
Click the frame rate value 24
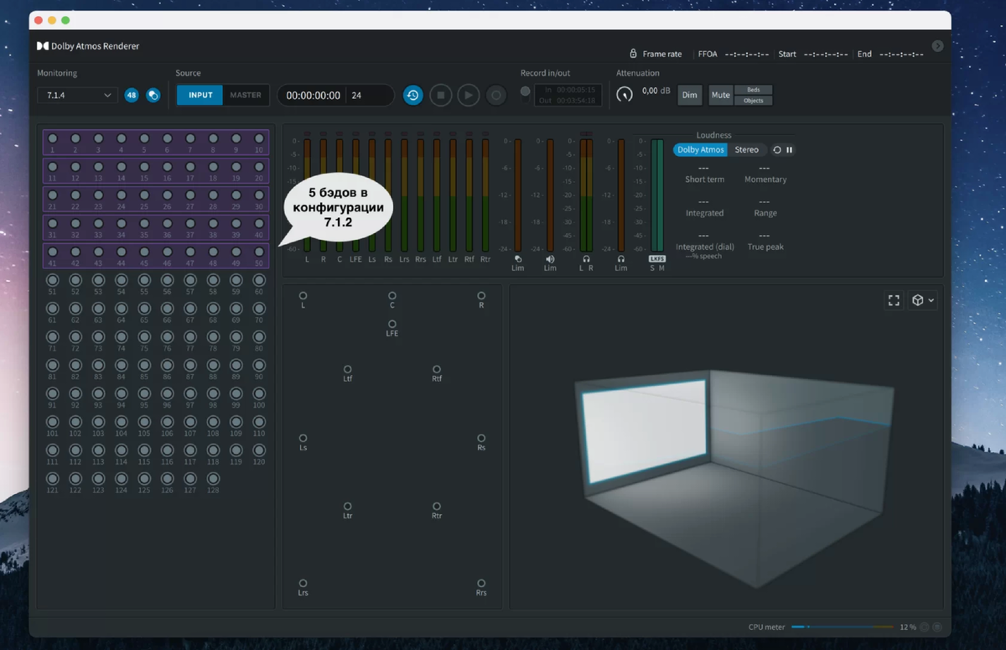[356, 96]
